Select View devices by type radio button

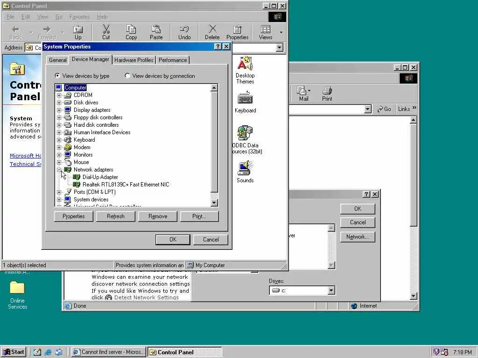(57, 76)
